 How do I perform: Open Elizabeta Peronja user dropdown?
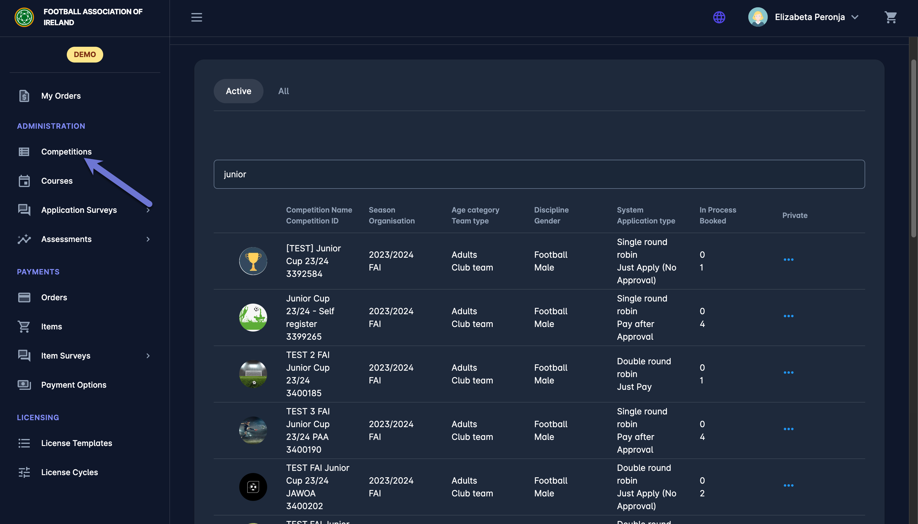[x=810, y=17]
